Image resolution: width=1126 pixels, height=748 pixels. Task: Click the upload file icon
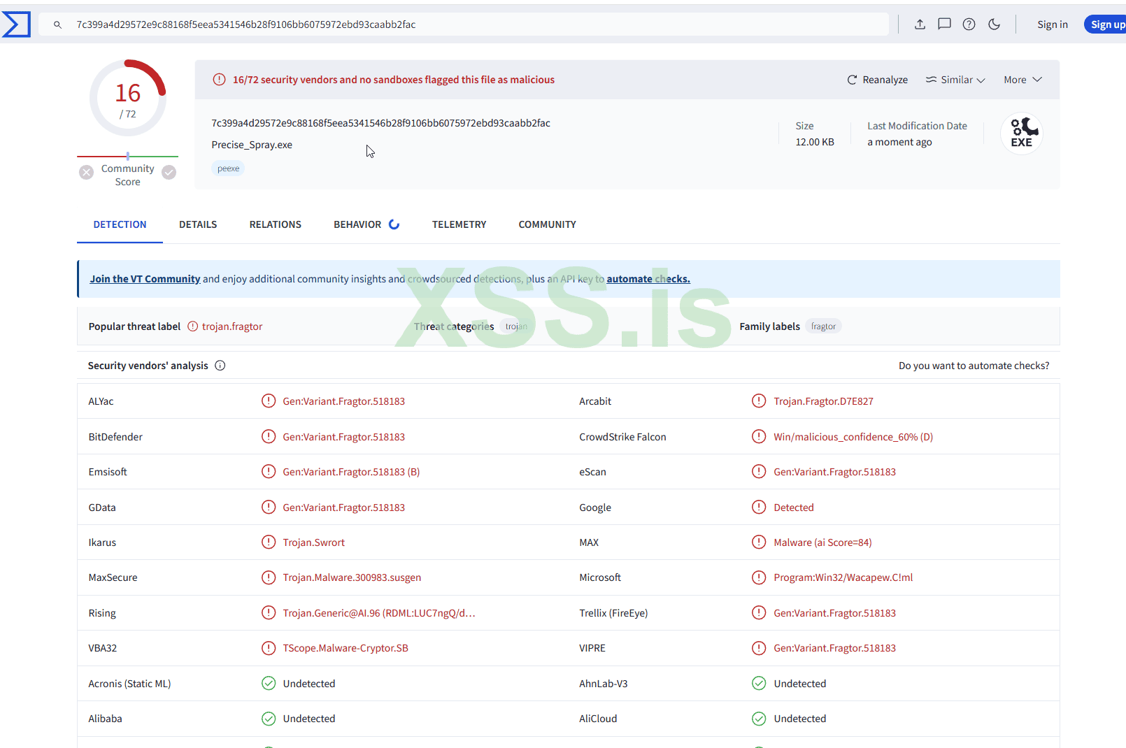[x=920, y=24]
